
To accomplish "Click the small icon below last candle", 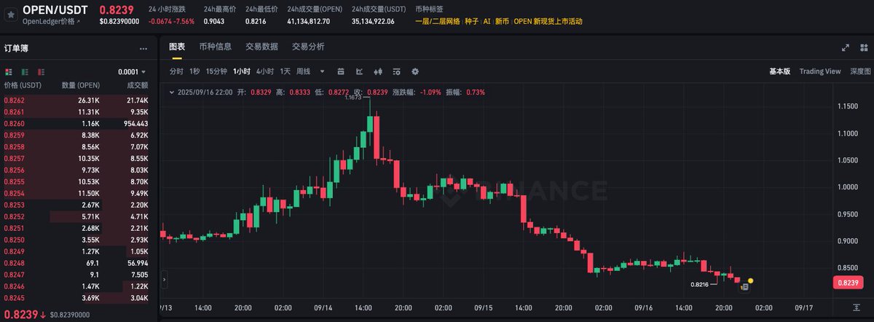I will [744, 288].
